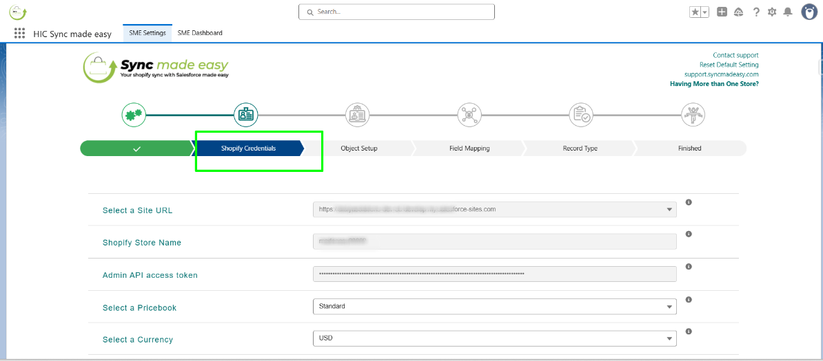The width and height of the screenshot is (823, 361).
Task: Click the 'Select a Pricebook' label
Action: tap(140, 307)
